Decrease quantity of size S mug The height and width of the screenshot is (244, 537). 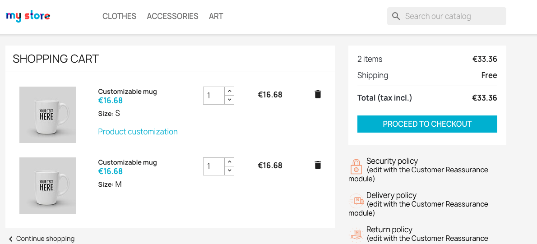[229, 100]
